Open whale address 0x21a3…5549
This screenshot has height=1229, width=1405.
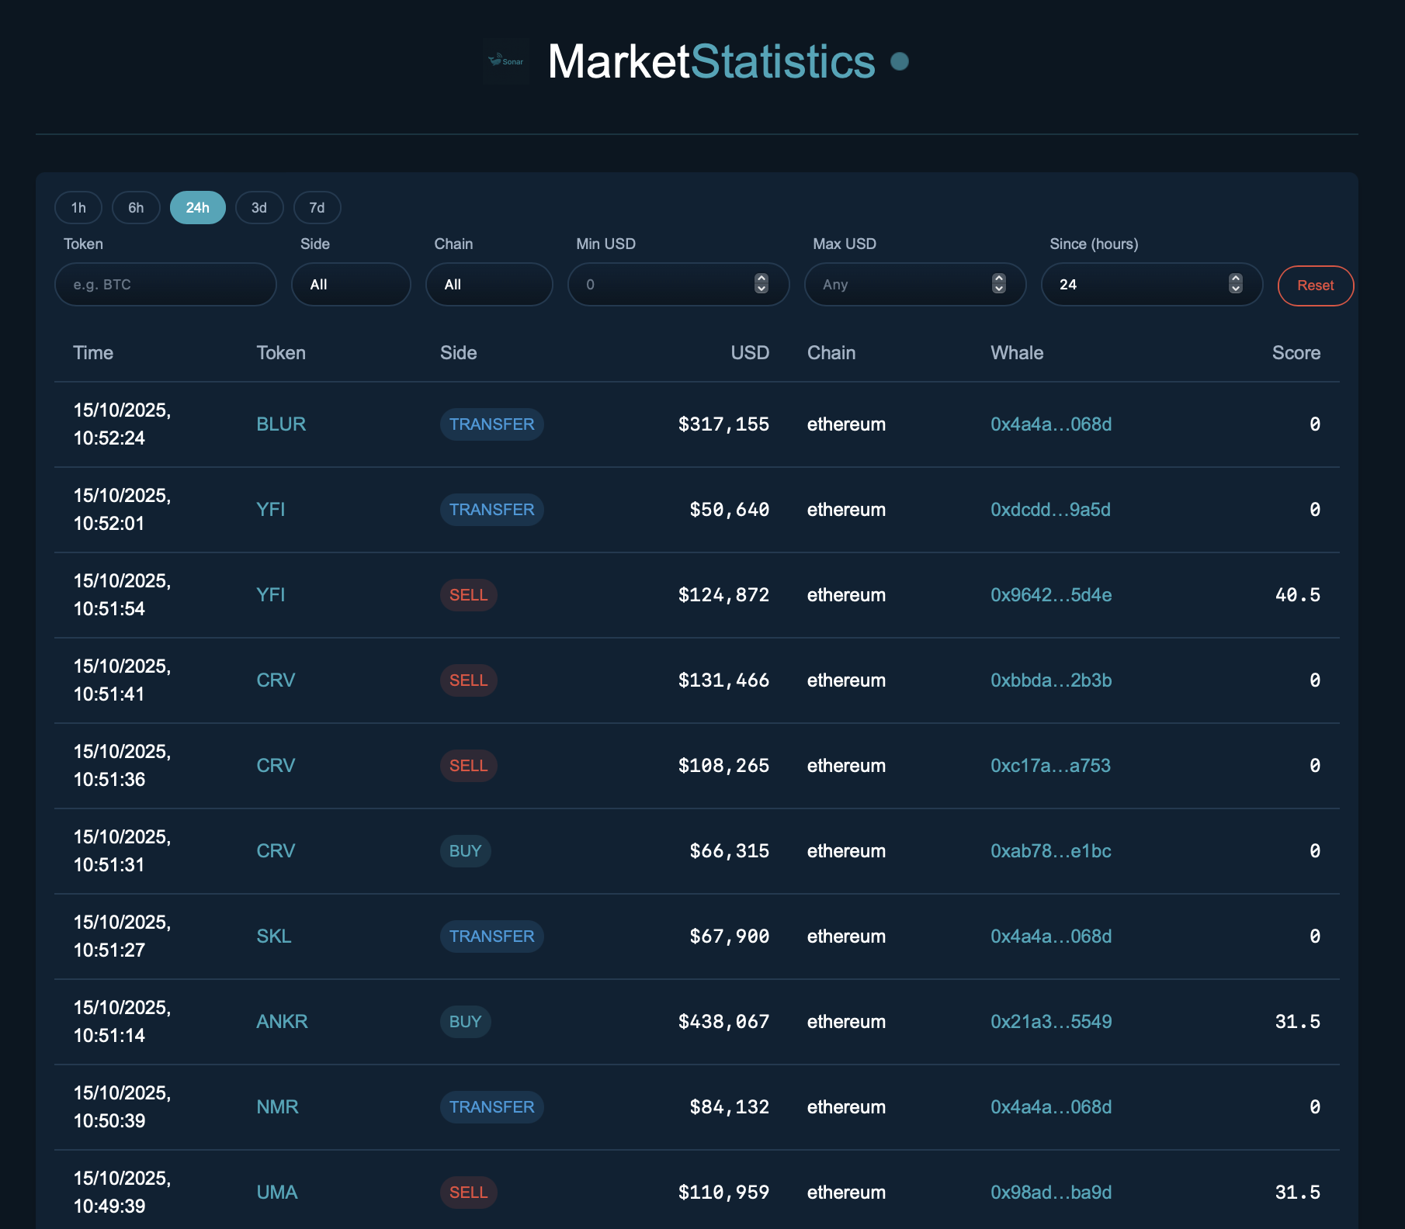pyautogui.click(x=1051, y=1022)
